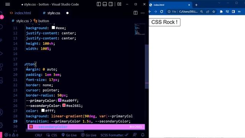Open the Settings gear in activity bar

[x=1, y=125]
